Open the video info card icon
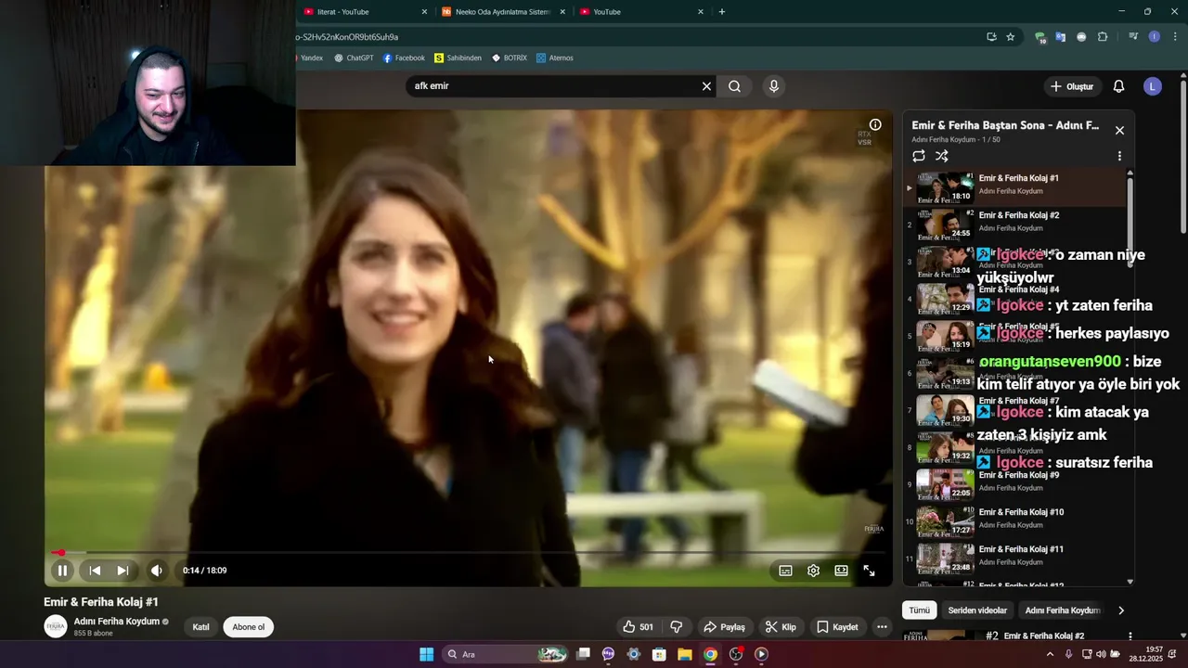Image resolution: width=1188 pixels, height=668 pixels. coord(875,124)
